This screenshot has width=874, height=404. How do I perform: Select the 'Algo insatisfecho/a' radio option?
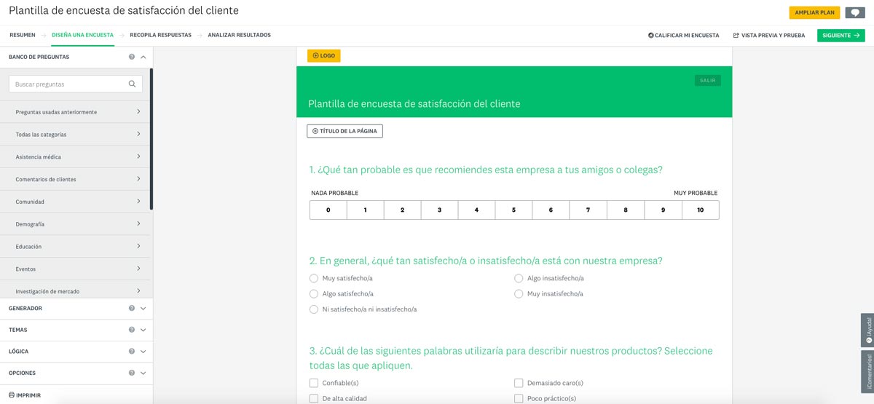pyautogui.click(x=519, y=278)
